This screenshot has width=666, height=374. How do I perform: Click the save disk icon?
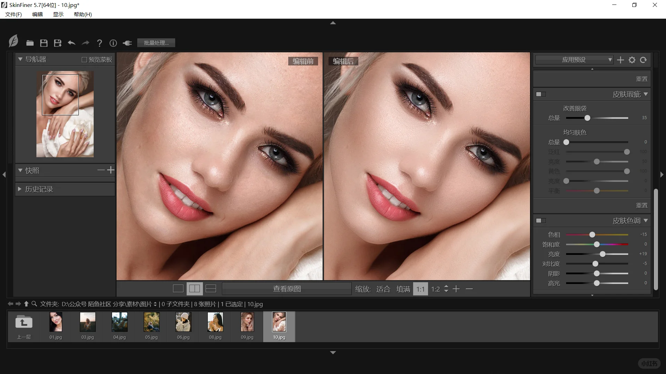(44, 43)
